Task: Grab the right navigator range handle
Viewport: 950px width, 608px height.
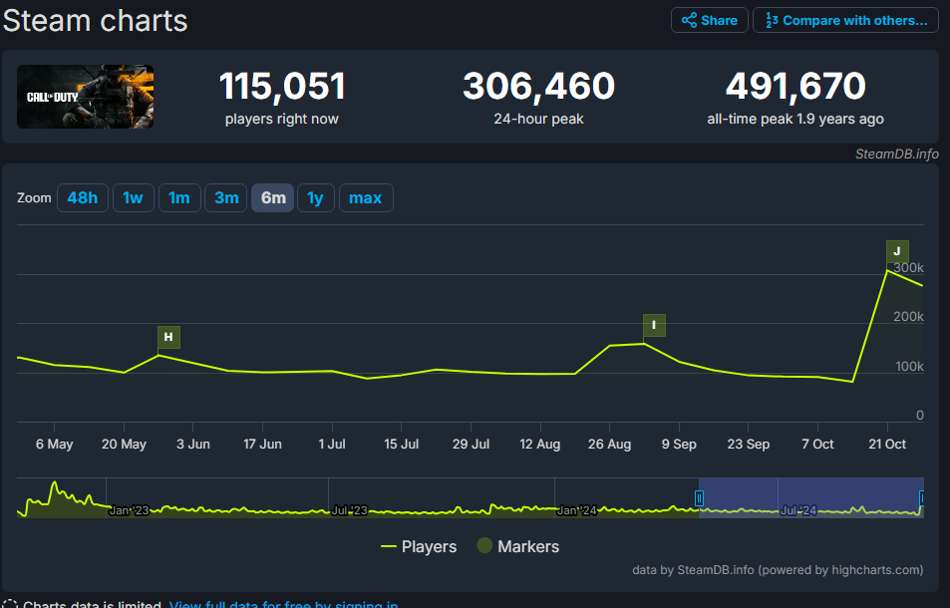Action: (x=921, y=497)
